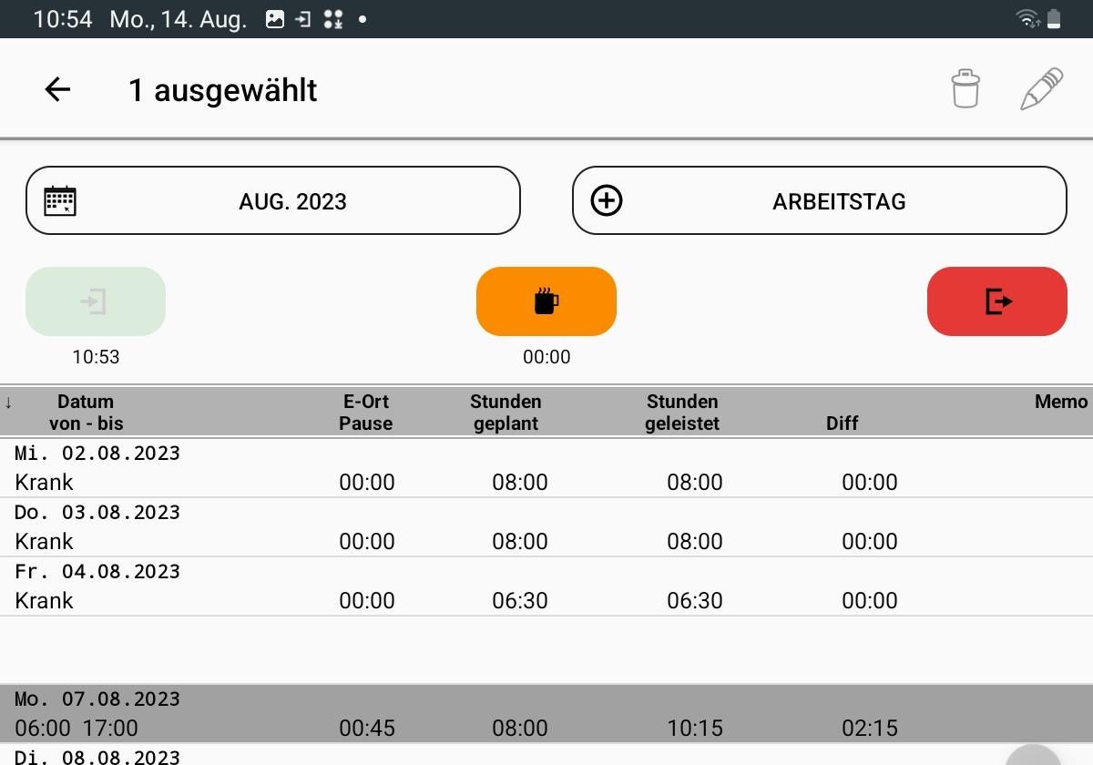Click the Memo column header

1061,402
